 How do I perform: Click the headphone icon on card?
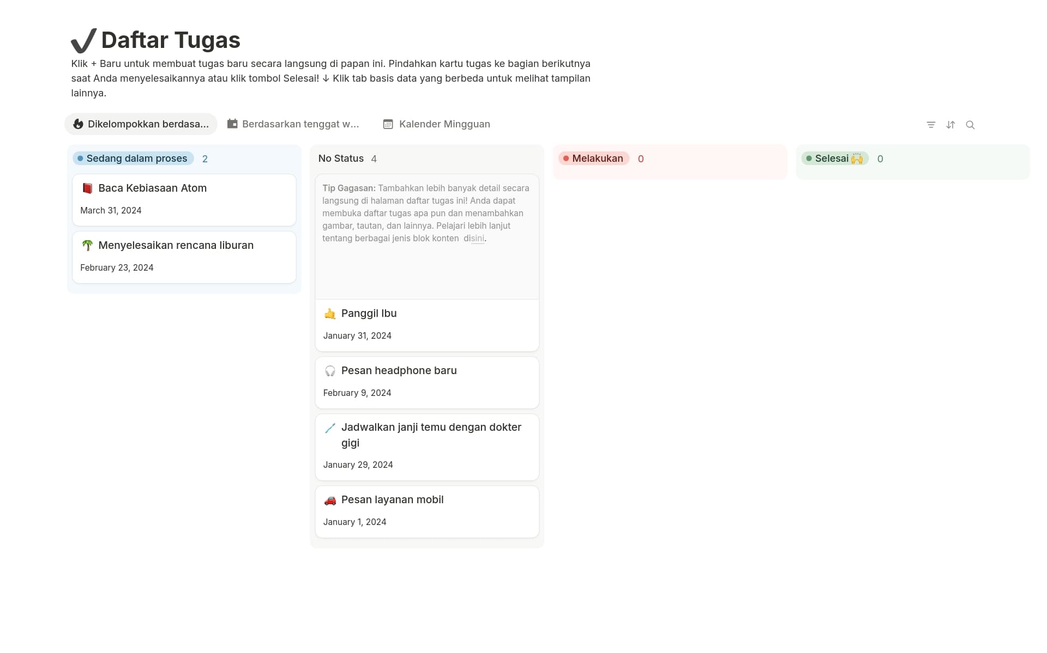click(330, 371)
